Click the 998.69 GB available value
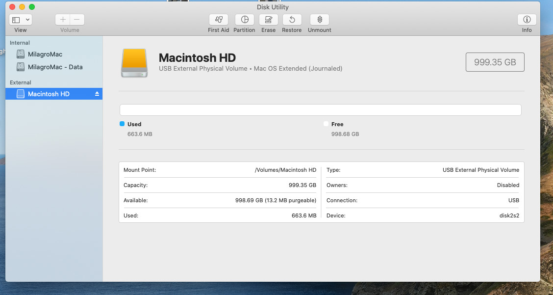Screen dimensions: 553x295 tap(276, 200)
